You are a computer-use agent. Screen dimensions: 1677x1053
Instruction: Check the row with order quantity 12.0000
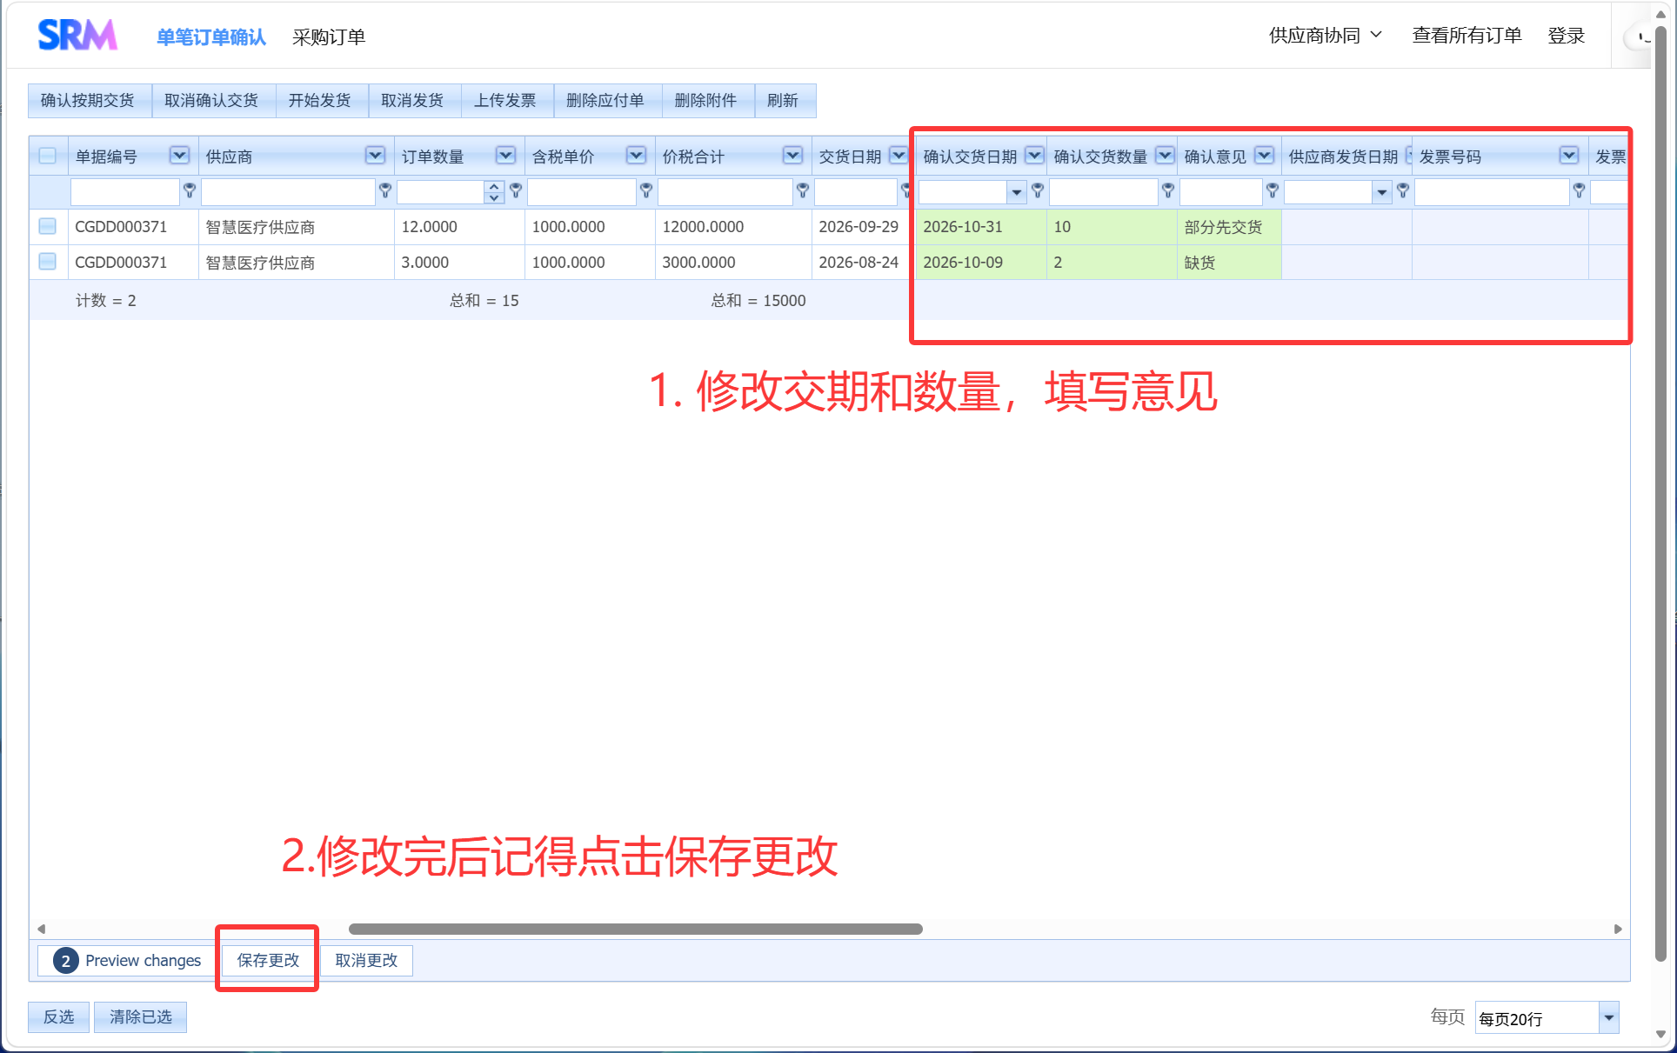48,226
